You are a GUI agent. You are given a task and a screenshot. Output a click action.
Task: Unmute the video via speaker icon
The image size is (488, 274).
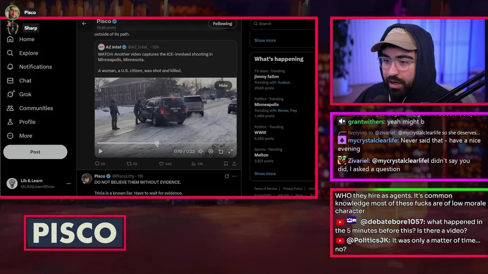[201, 151]
